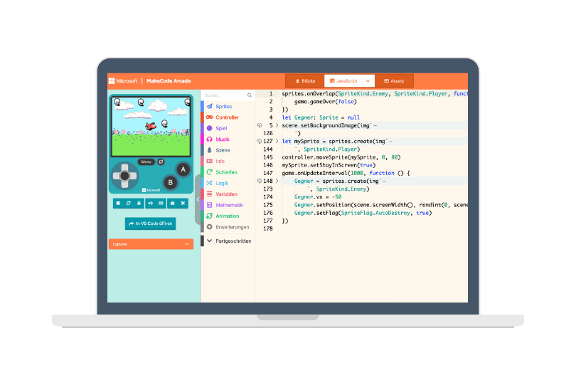This screenshot has height=385, width=576.
Task: Click line 'Gegner.vx = -50'
Action: click(x=318, y=197)
